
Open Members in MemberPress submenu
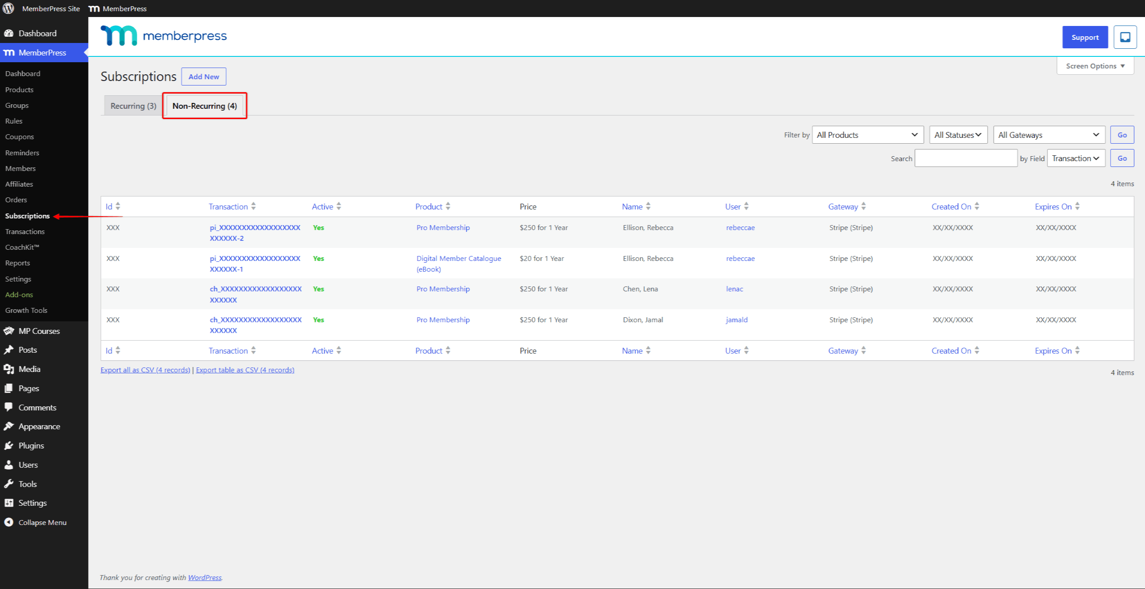pos(21,168)
